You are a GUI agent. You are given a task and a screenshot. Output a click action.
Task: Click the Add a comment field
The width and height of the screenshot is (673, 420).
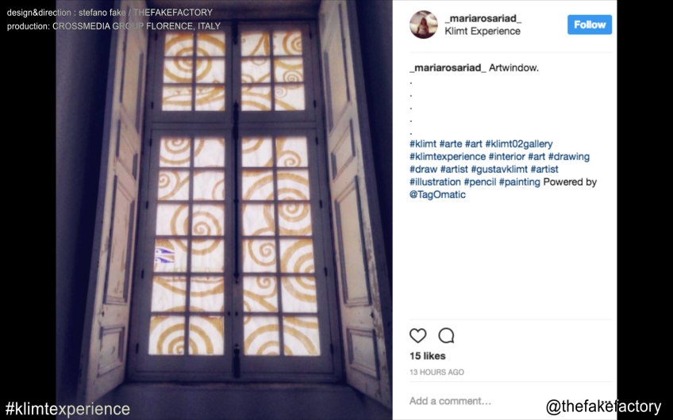point(472,401)
